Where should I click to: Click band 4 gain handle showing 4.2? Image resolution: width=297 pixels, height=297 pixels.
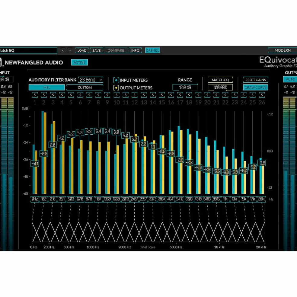[x=62, y=138]
